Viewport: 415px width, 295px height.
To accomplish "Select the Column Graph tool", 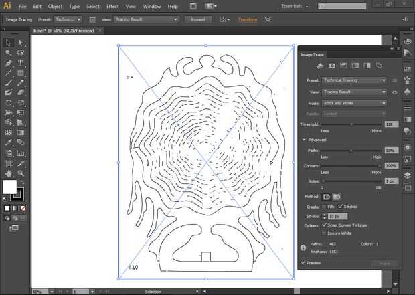I will click(21, 153).
